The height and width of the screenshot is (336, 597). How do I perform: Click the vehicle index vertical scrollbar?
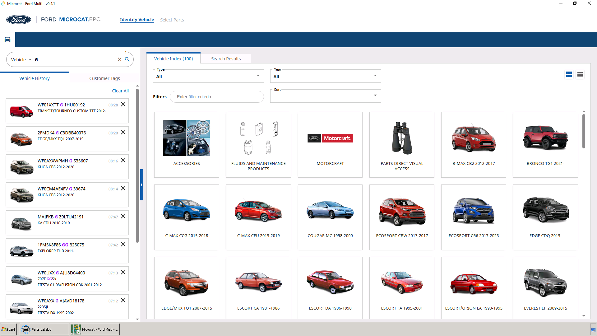(584, 131)
